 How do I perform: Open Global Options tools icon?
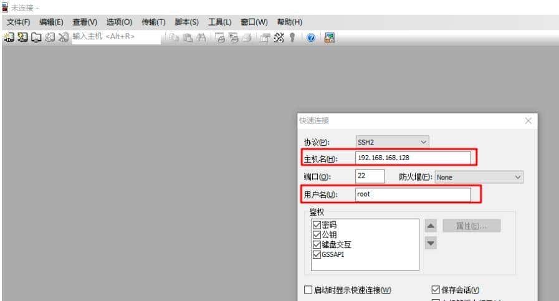tap(279, 37)
